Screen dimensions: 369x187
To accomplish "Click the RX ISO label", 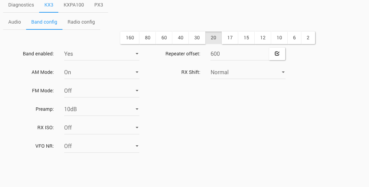I will (45, 128).
